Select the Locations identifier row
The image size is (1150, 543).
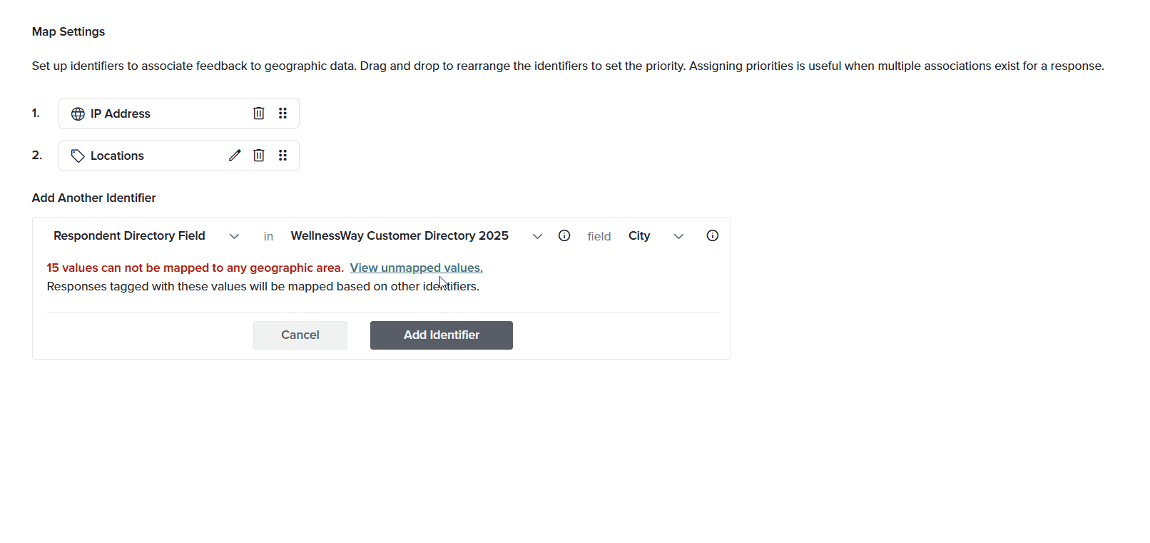click(x=179, y=156)
